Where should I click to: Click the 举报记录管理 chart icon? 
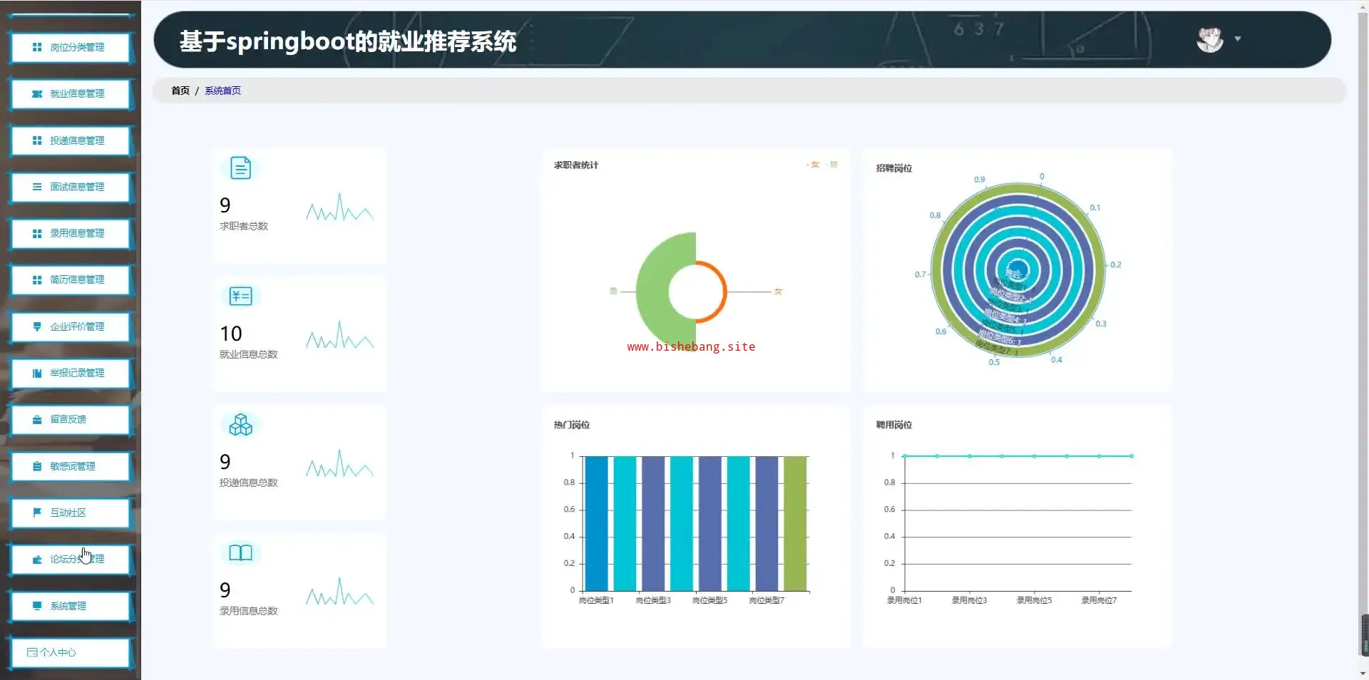(37, 373)
